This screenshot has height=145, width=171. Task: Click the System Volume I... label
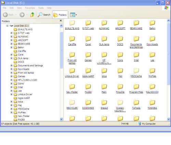click(120, 110)
